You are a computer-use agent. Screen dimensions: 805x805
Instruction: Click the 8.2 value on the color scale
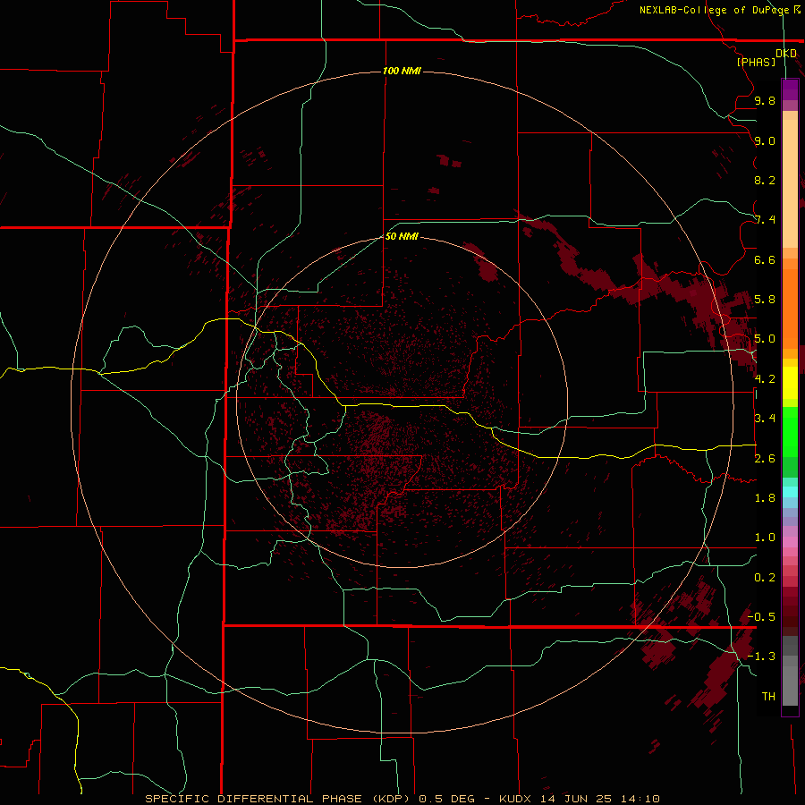pos(765,180)
